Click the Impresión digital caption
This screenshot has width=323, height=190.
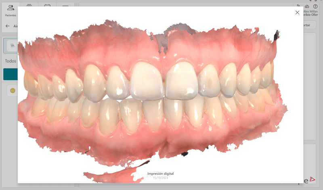click(160, 173)
